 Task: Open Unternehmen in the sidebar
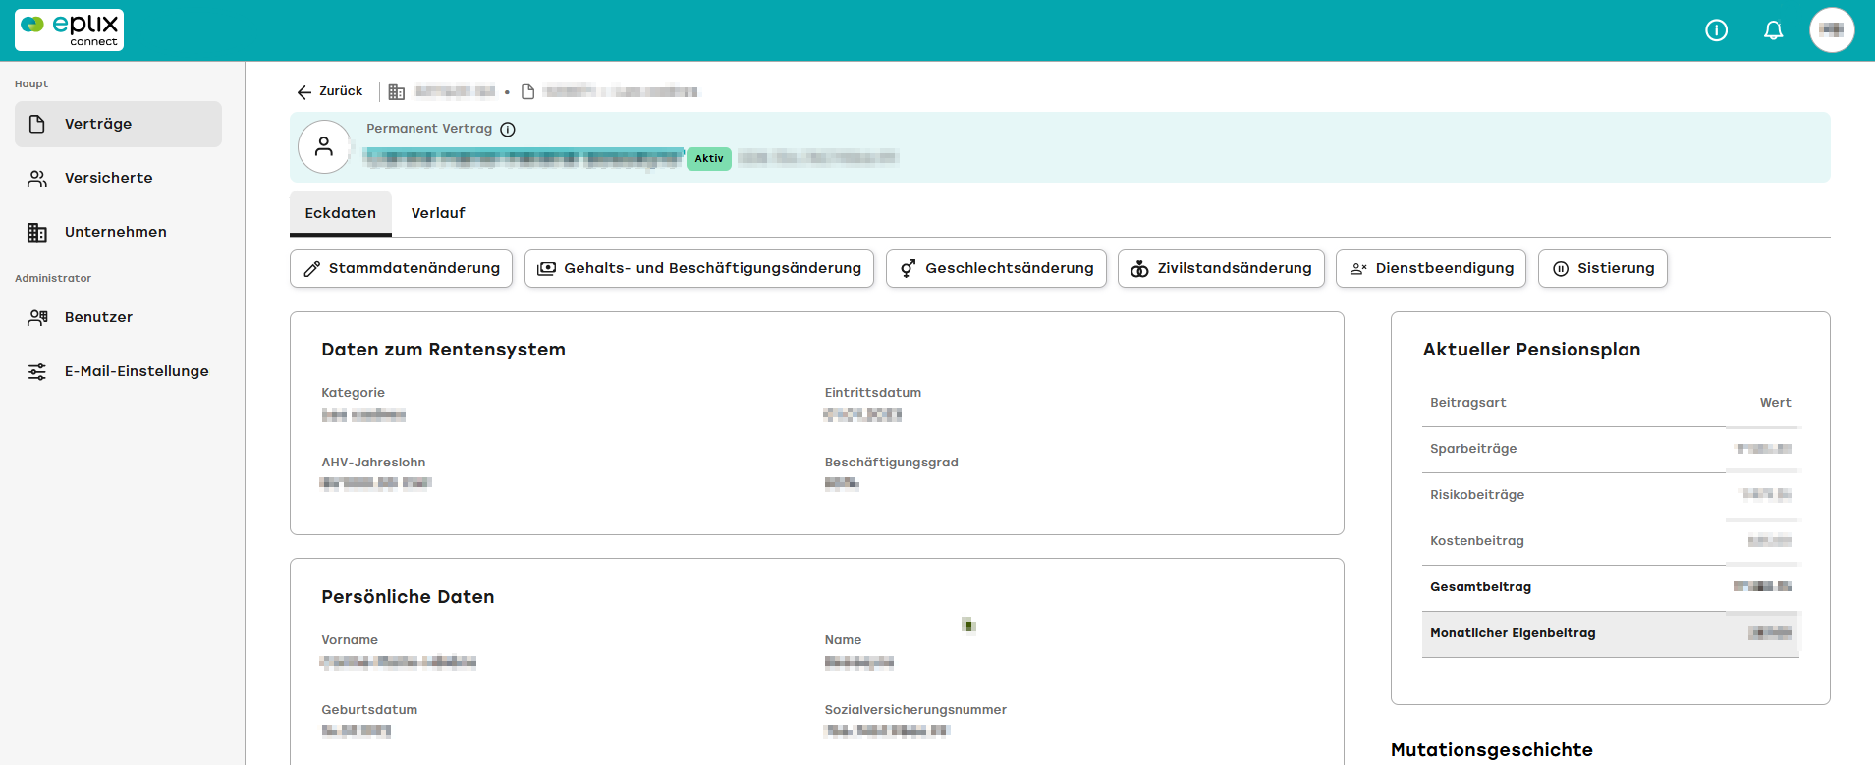[118, 232]
